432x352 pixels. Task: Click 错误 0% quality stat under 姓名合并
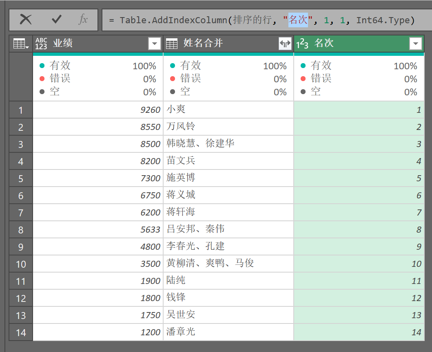click(x=228, y=79)
